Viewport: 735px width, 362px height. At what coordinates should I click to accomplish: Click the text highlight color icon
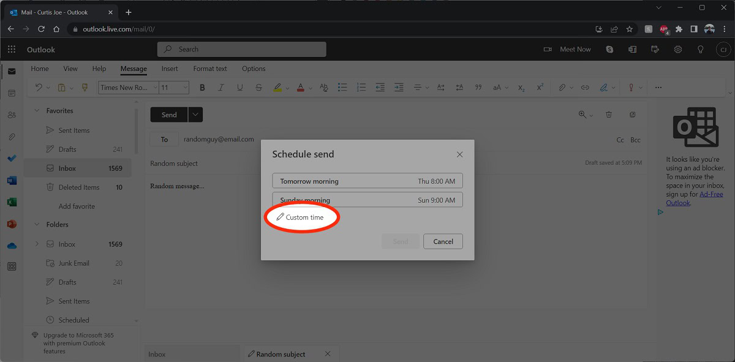[x=277, y=88]
